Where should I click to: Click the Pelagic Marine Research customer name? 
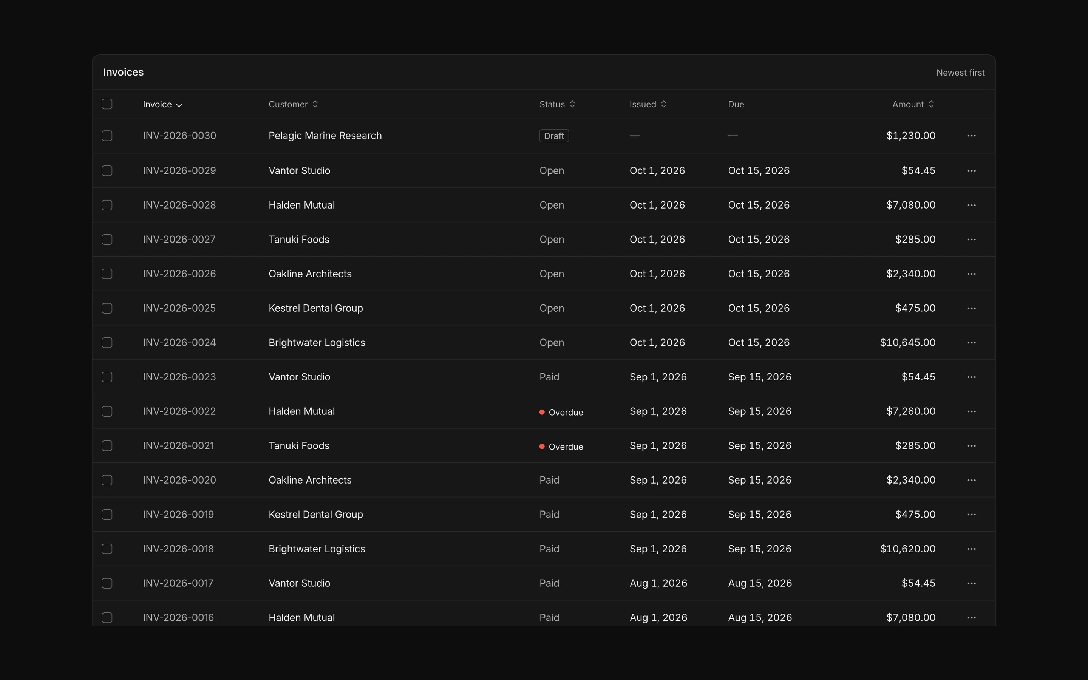pos(325,136)
